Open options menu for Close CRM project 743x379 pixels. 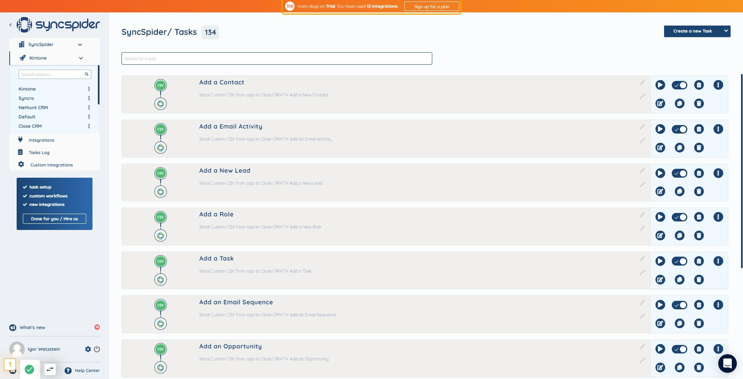89,126
